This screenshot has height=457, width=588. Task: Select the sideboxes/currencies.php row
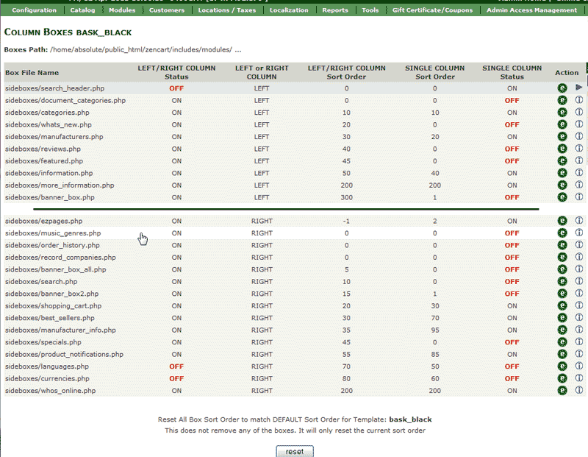point(47,379)
